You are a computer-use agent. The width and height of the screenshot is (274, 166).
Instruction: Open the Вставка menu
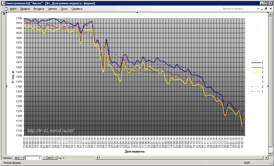point(39,9)
